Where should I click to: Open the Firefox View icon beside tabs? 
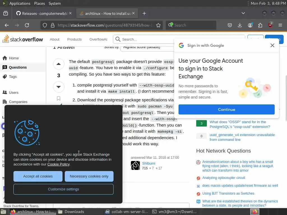point(6,13)
